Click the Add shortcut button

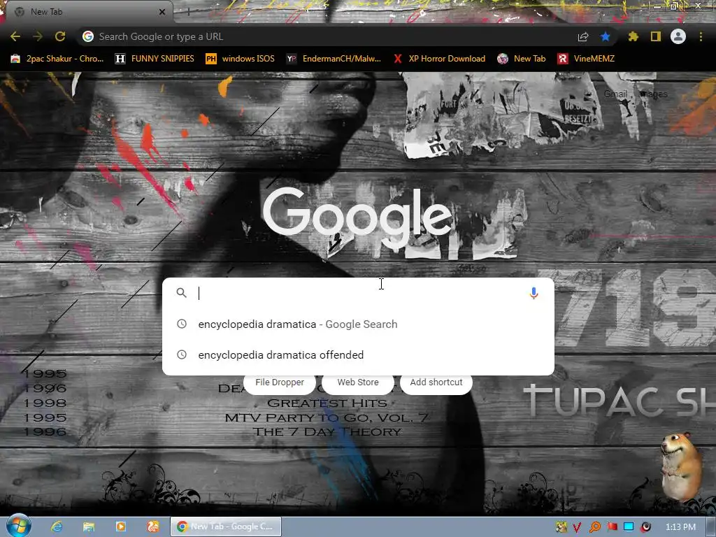click(436, 382)
